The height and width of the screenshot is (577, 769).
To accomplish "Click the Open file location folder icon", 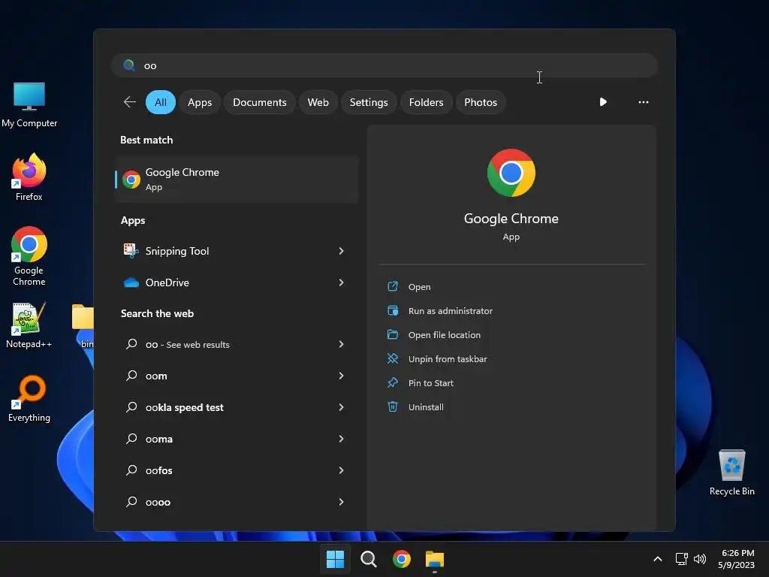I will point(393,334).
